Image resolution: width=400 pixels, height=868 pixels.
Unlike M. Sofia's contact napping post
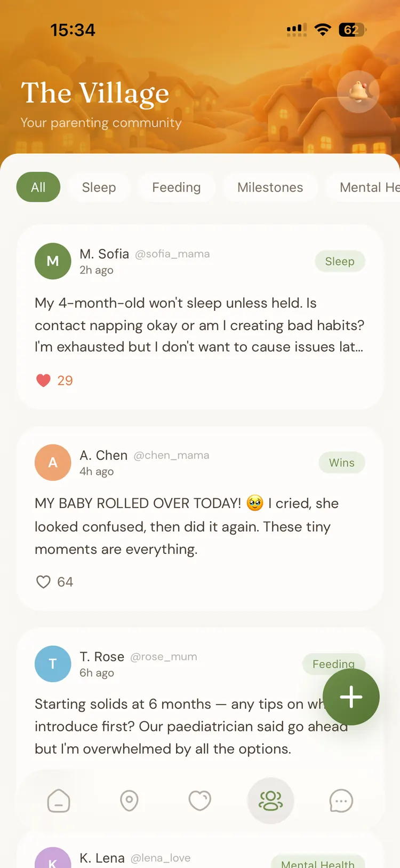pyautogui.click(x=43, y=380)
